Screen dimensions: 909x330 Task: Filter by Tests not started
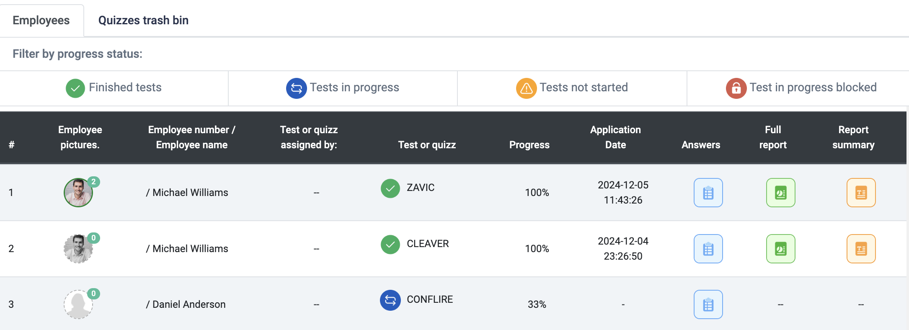[572, 88]
